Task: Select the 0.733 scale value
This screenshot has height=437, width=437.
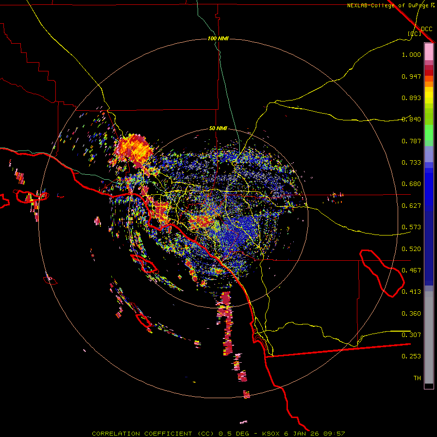Action: [x=411, y=163]
